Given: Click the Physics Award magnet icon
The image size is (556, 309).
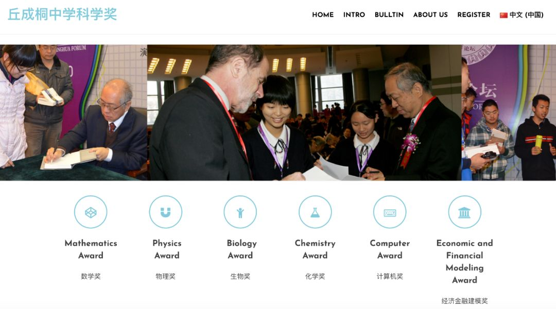Looking at the screenshot, I should point(166,212).
